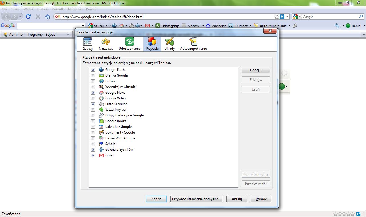
Task: Click the Historia online building icon
Action: [101, 104]
